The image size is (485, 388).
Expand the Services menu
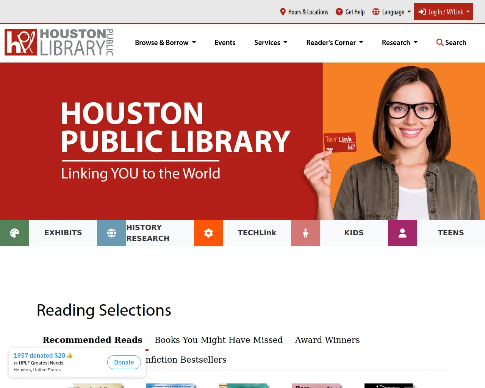coord(271,42)
